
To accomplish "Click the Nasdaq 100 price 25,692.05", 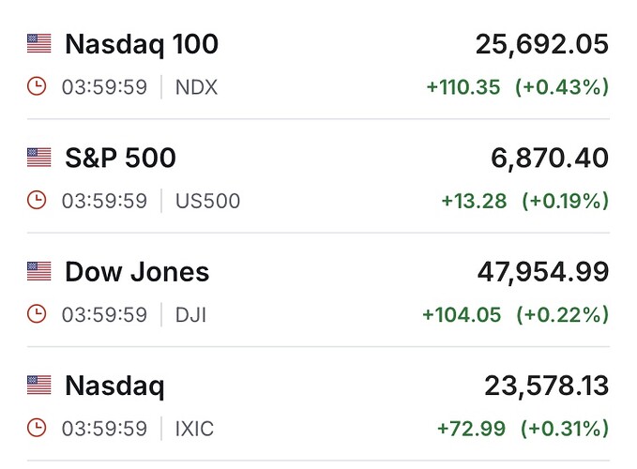I will [541, 44].
